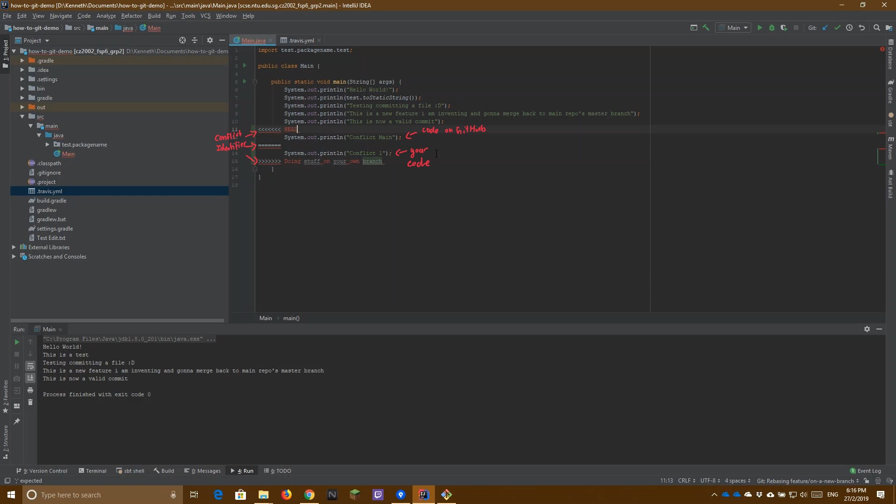896x504 pixels.
Task: Expand Scratches and Consoles node
Action: 14,257
